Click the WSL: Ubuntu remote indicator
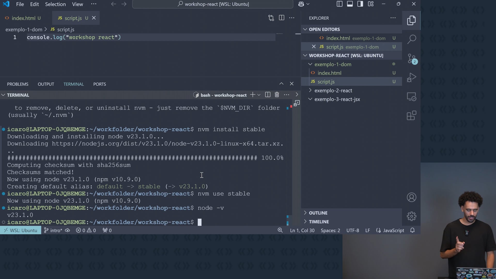The width and height of the screenshot is (496, 279). pyautogui.click(x=21, y=230)
